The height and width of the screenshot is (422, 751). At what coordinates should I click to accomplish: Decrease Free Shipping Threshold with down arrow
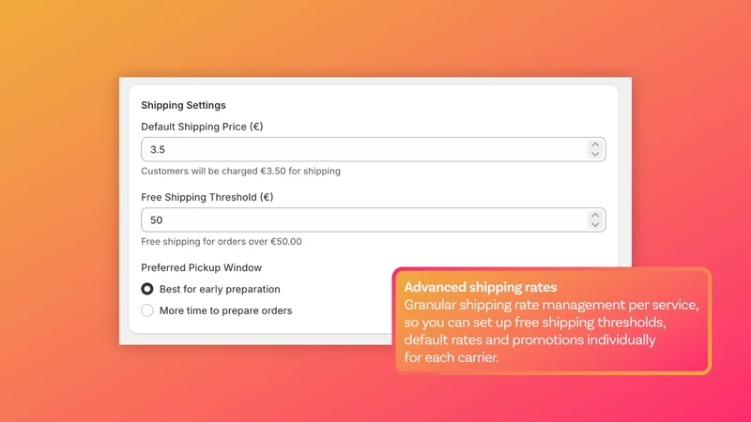point(595,224)
